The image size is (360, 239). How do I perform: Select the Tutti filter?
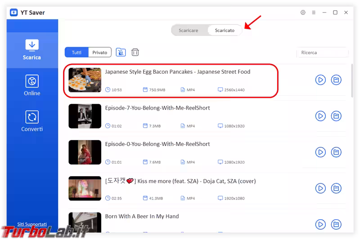coord(76,53)
